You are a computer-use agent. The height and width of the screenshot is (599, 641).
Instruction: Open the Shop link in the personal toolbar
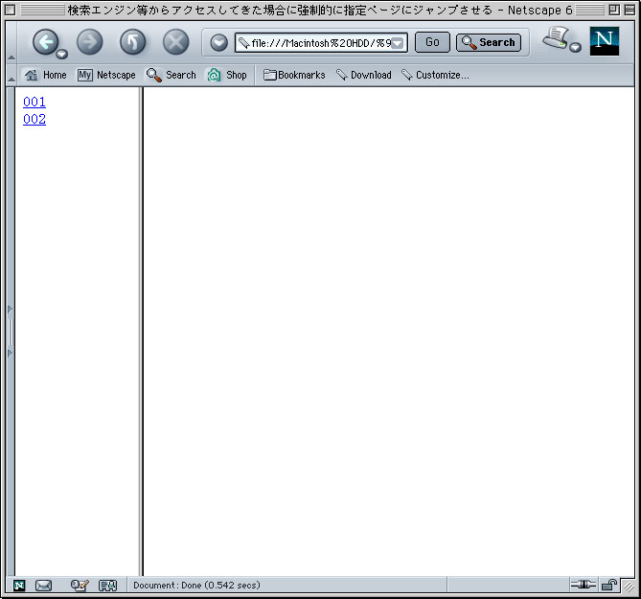227,75
